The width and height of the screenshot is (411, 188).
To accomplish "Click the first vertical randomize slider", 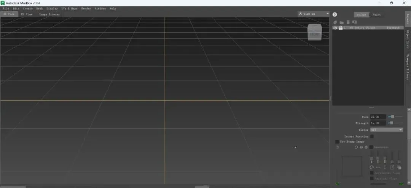I will coord(371,159).
